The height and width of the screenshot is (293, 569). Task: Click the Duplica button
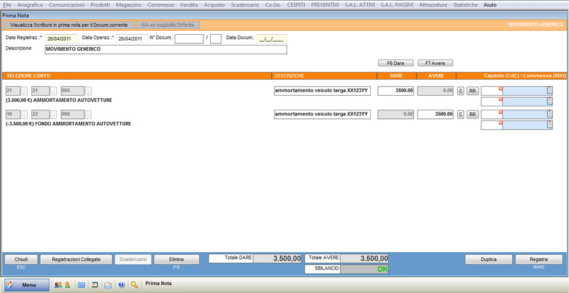pos(489,260)
